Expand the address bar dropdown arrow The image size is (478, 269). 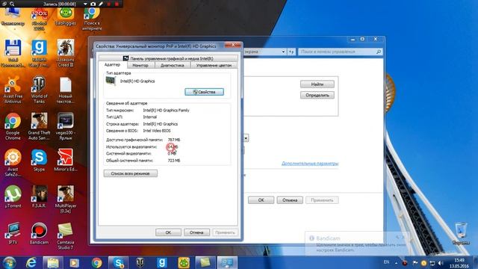coord(283,52)
